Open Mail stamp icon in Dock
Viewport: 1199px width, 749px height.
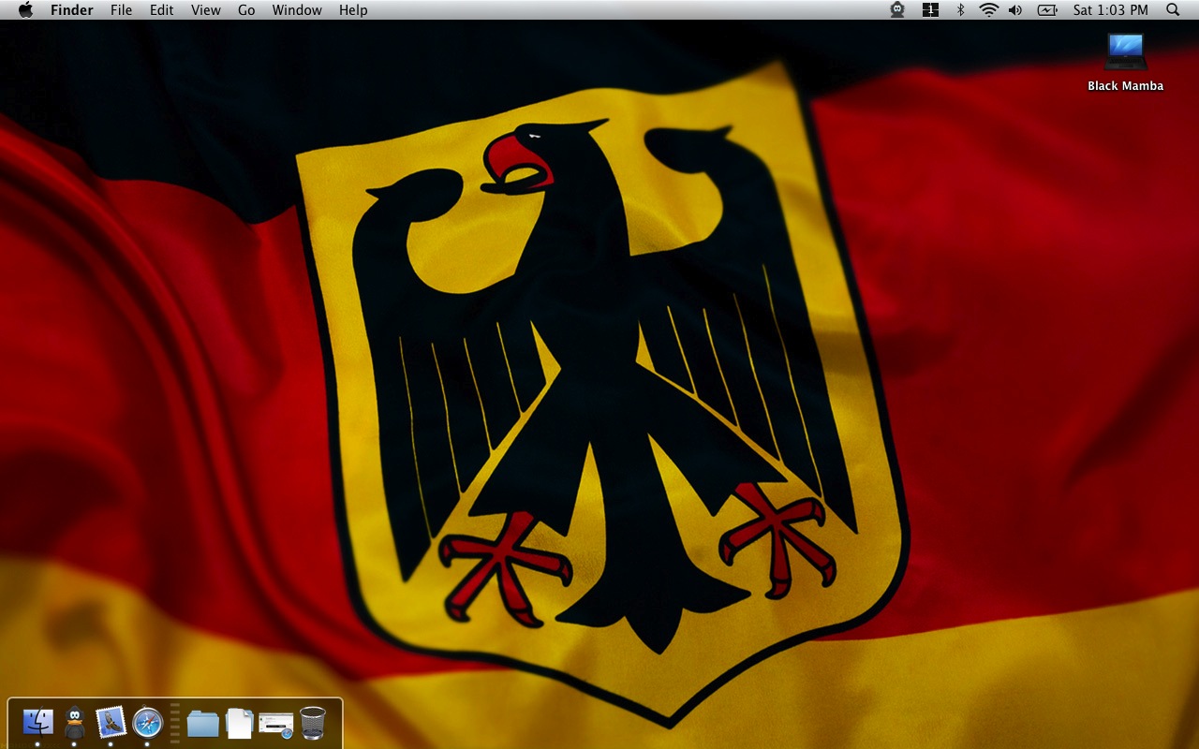click(111, 721)
